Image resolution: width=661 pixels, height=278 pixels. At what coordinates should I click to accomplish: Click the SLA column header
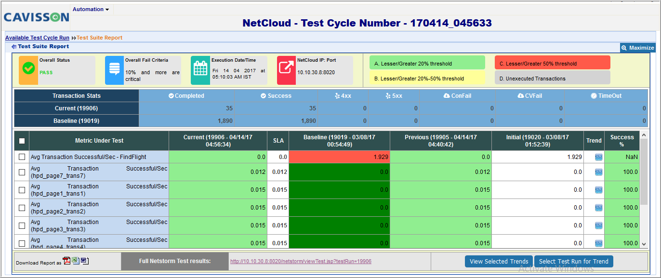278,141
